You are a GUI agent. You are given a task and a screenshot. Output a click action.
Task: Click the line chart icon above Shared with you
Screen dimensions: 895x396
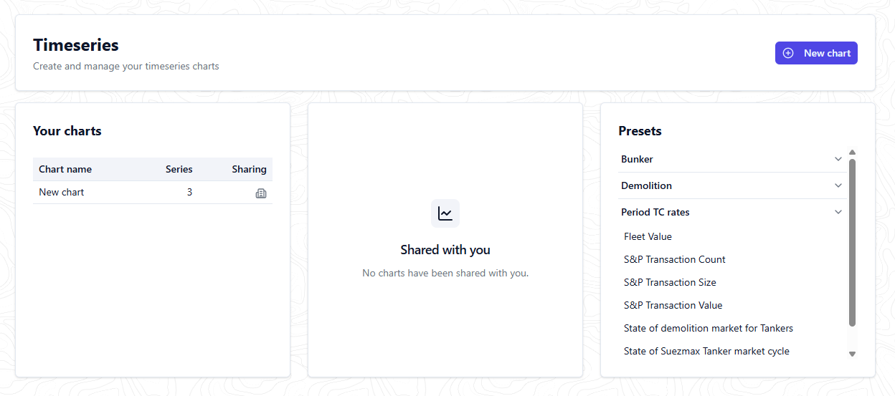(x=445, y=213)
